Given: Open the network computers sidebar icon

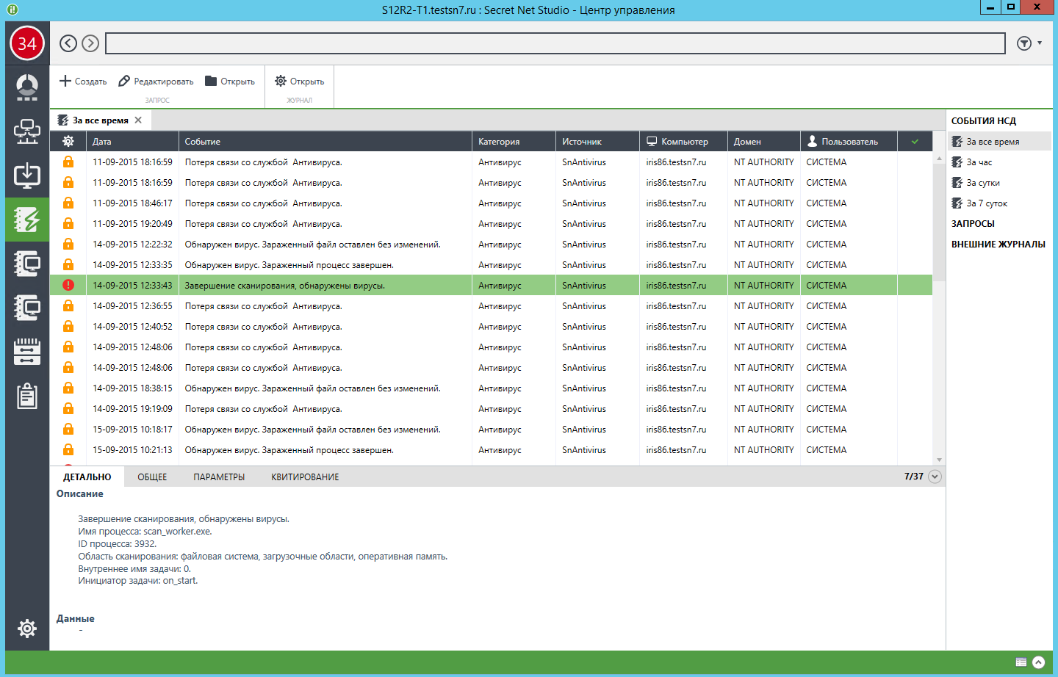Looking at the screenshot, I should click(x=27, y=131).
